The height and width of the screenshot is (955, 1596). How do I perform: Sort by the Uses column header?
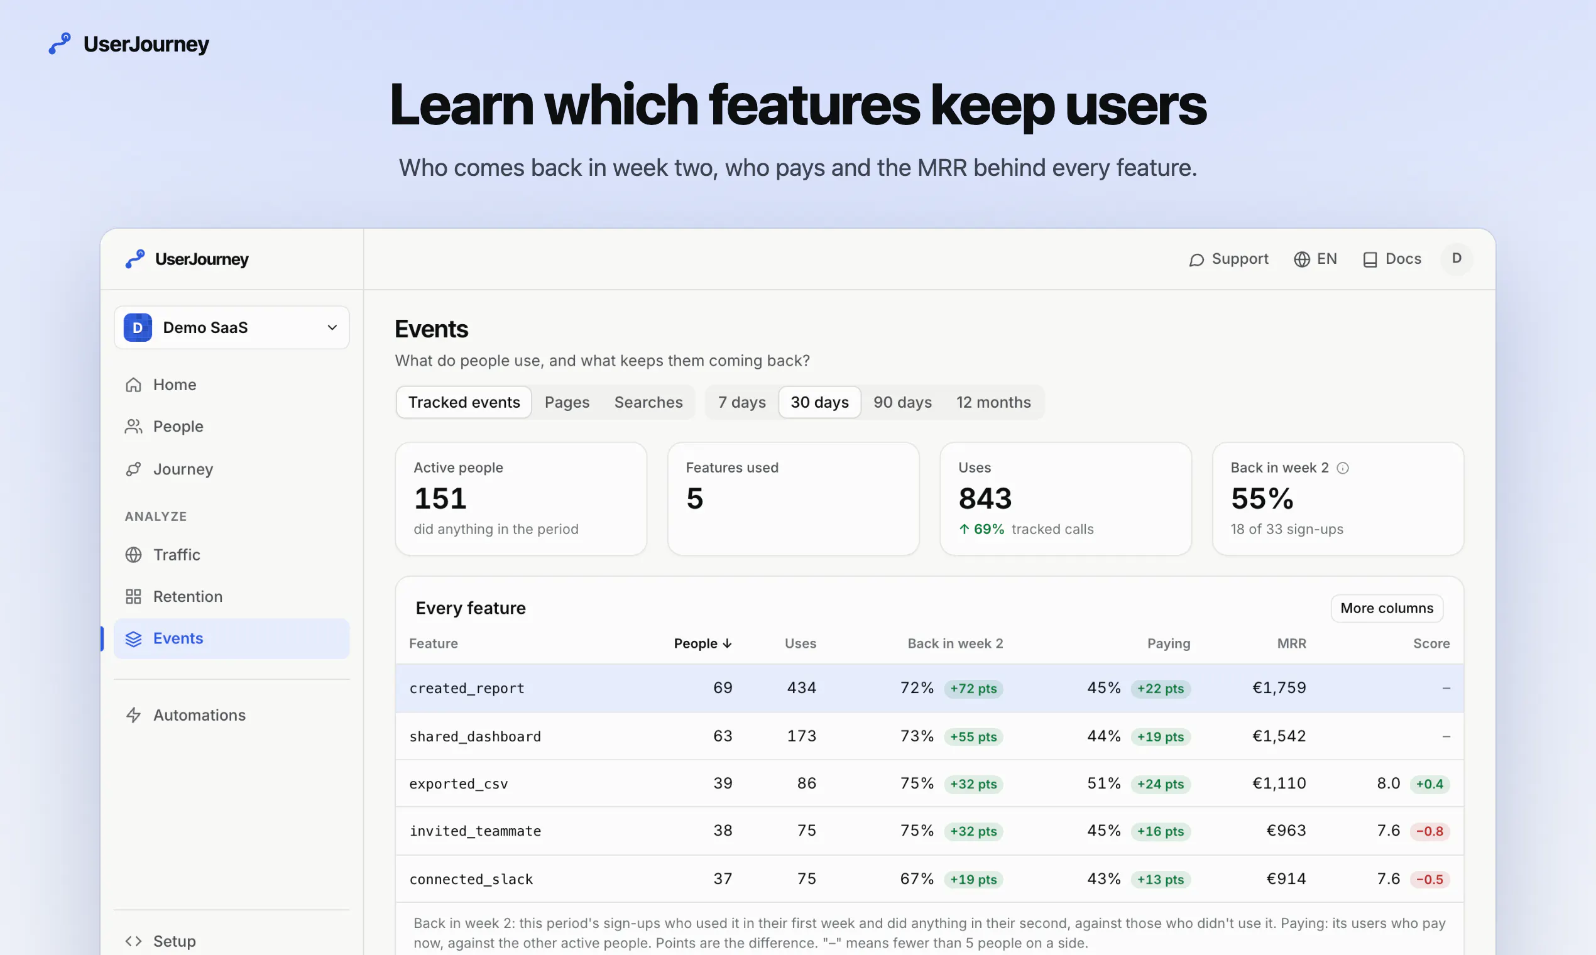coord(801,643)
